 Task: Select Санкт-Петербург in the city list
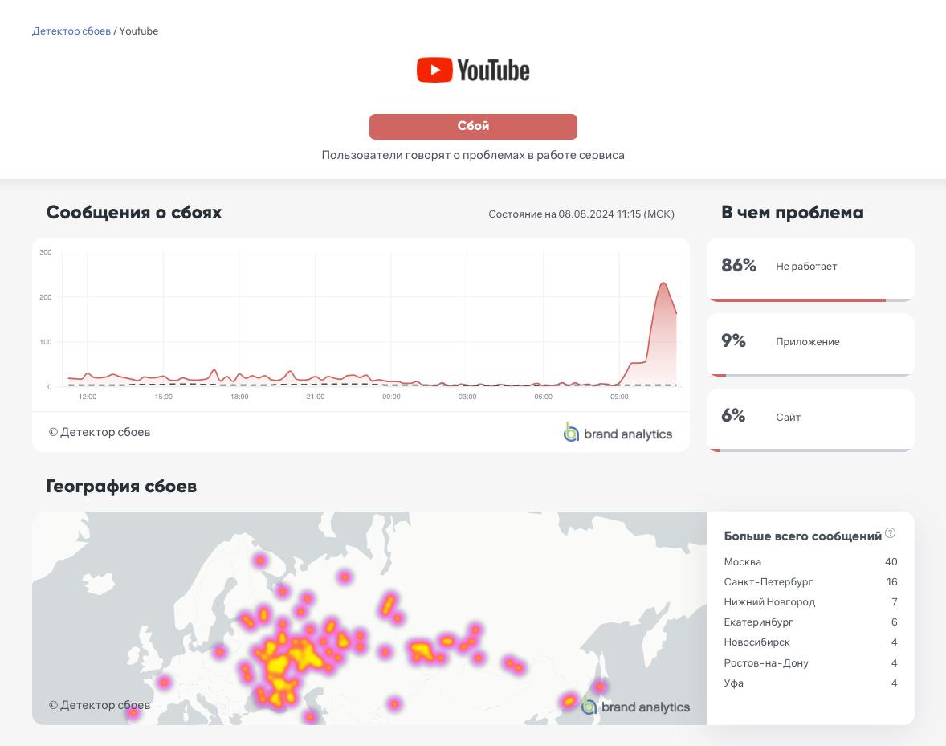769,582
